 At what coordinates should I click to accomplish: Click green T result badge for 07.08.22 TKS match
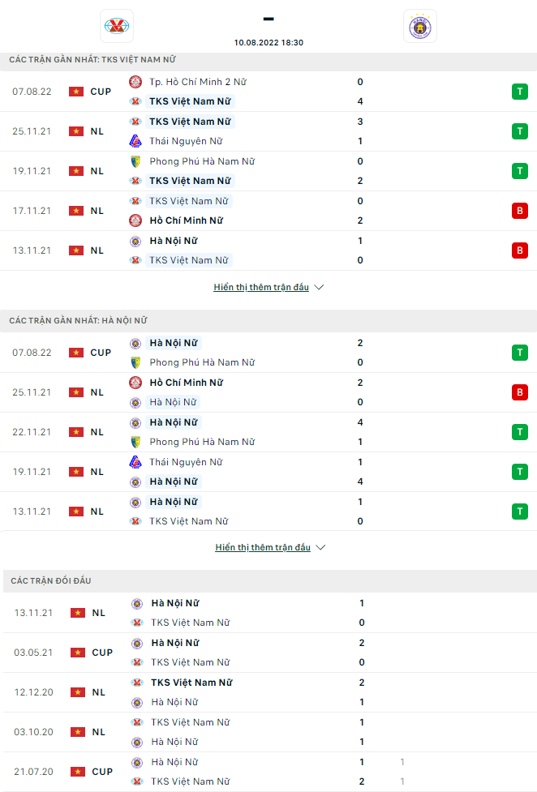[x=519, y=92]
